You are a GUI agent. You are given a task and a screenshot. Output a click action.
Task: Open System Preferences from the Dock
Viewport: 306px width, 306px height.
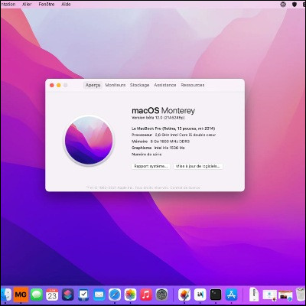[x=161, y=295]
